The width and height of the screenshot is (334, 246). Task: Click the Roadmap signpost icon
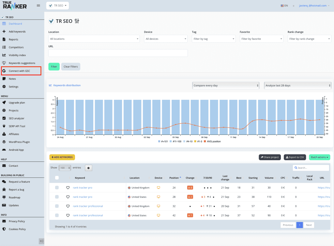pos(4,197)
